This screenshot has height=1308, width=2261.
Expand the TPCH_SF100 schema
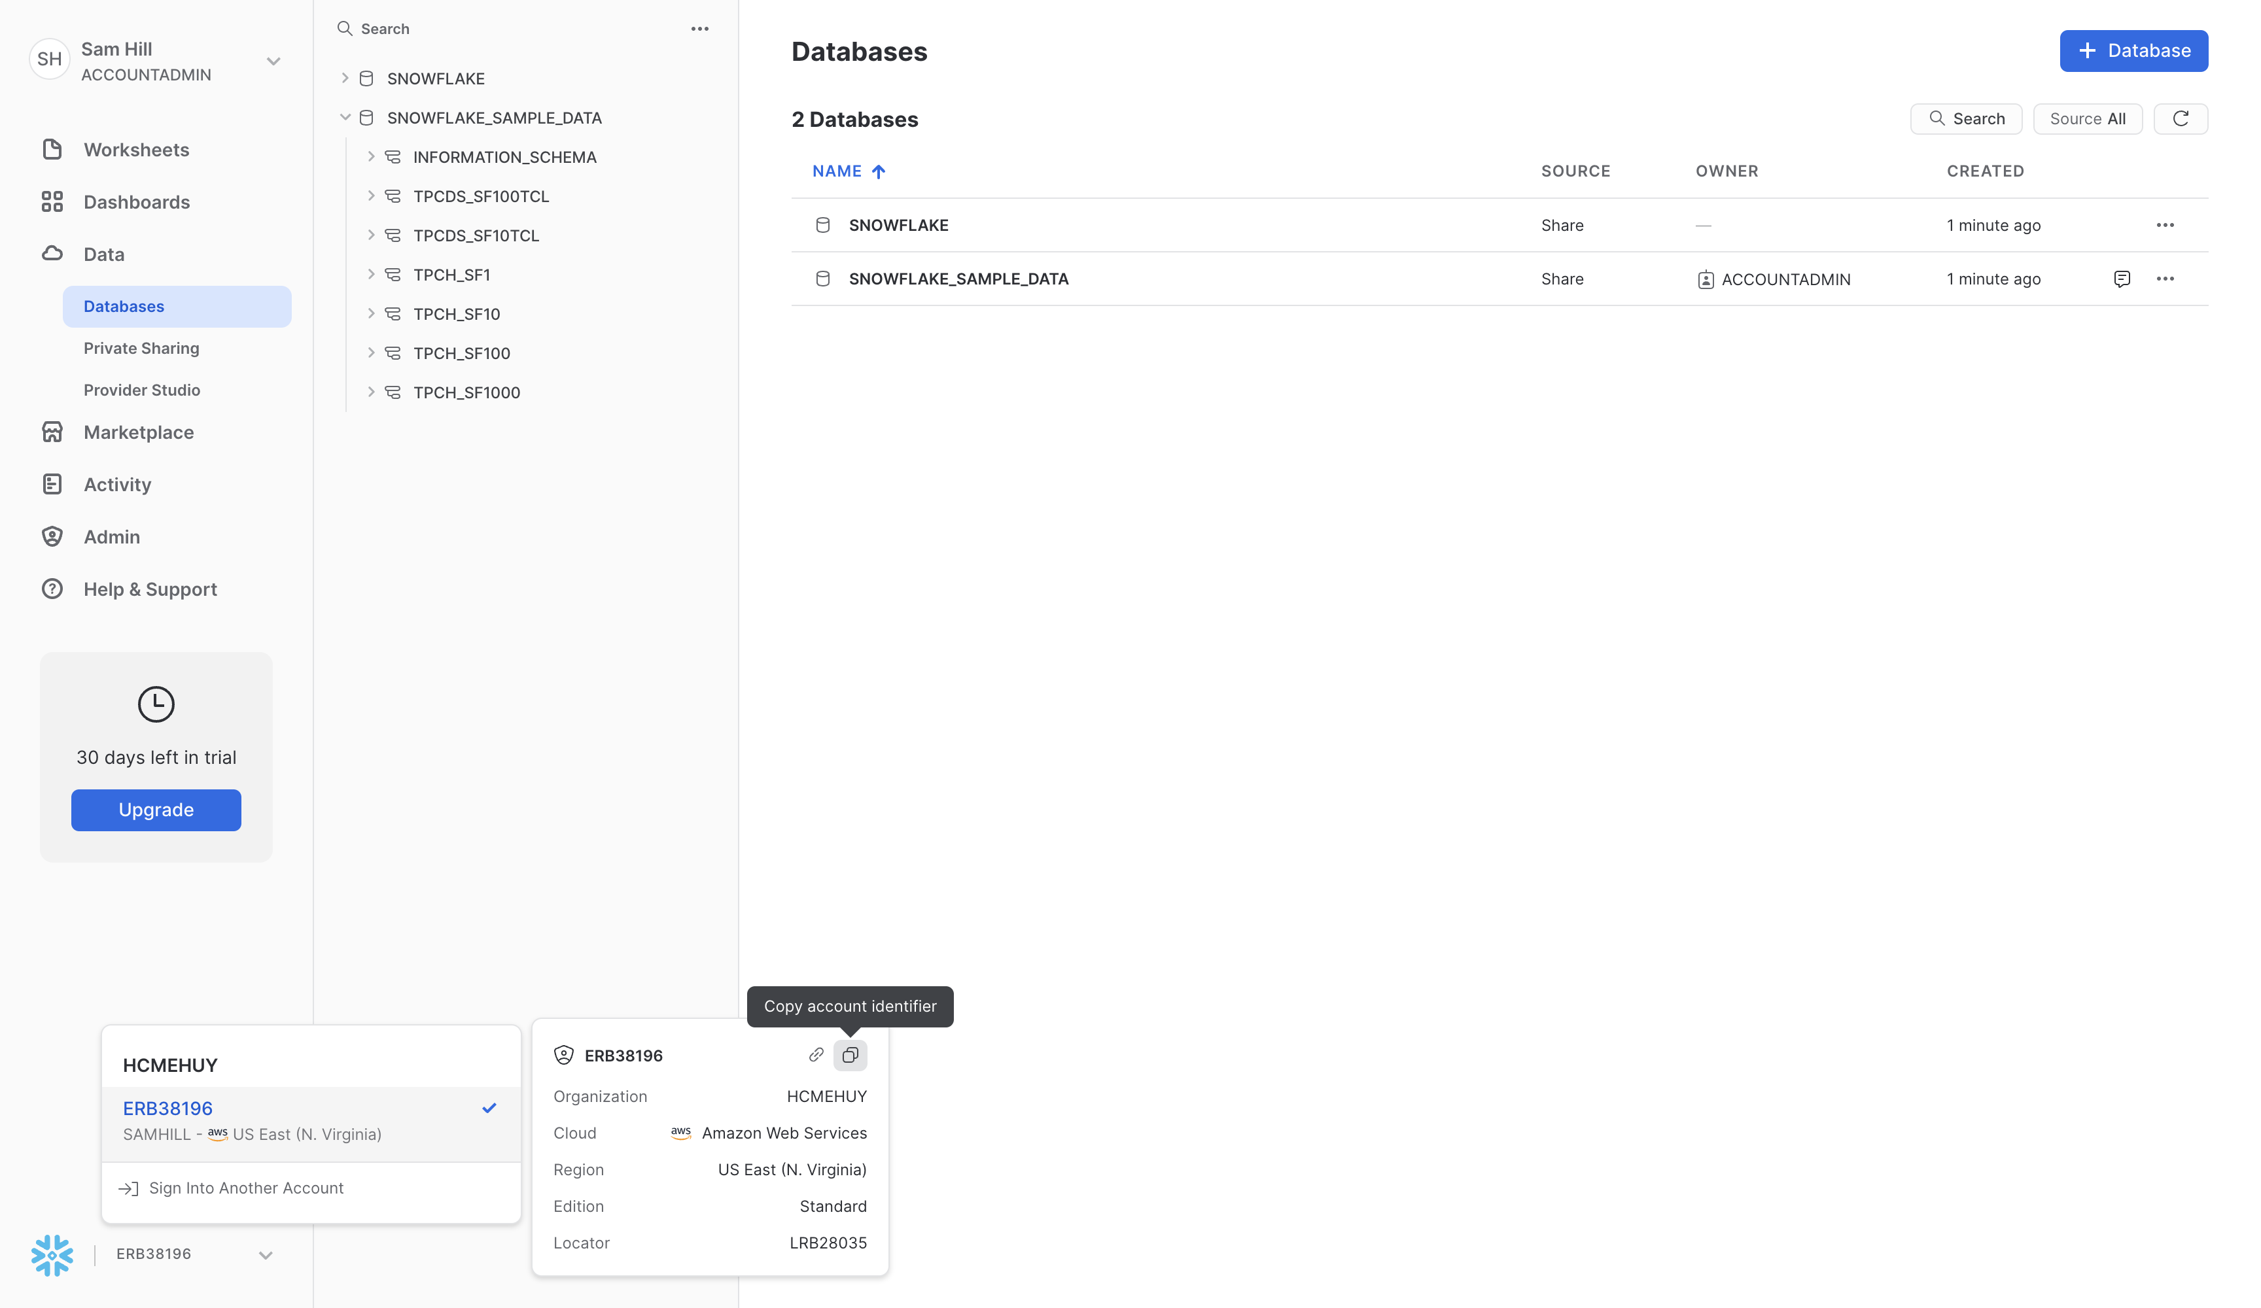click(370, 353)
